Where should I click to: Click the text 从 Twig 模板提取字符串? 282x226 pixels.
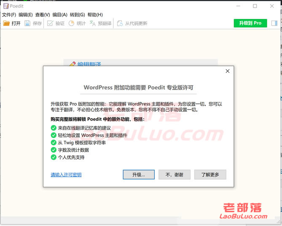pyautogui.click(x=82, y=143)
